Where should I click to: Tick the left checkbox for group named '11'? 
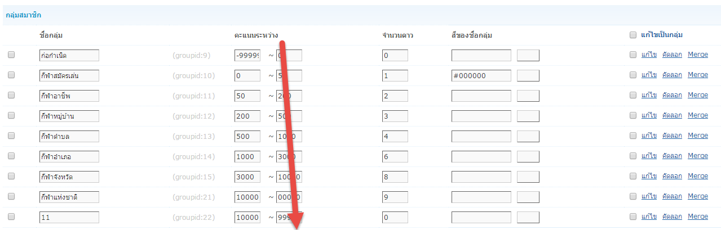point(11,217)
